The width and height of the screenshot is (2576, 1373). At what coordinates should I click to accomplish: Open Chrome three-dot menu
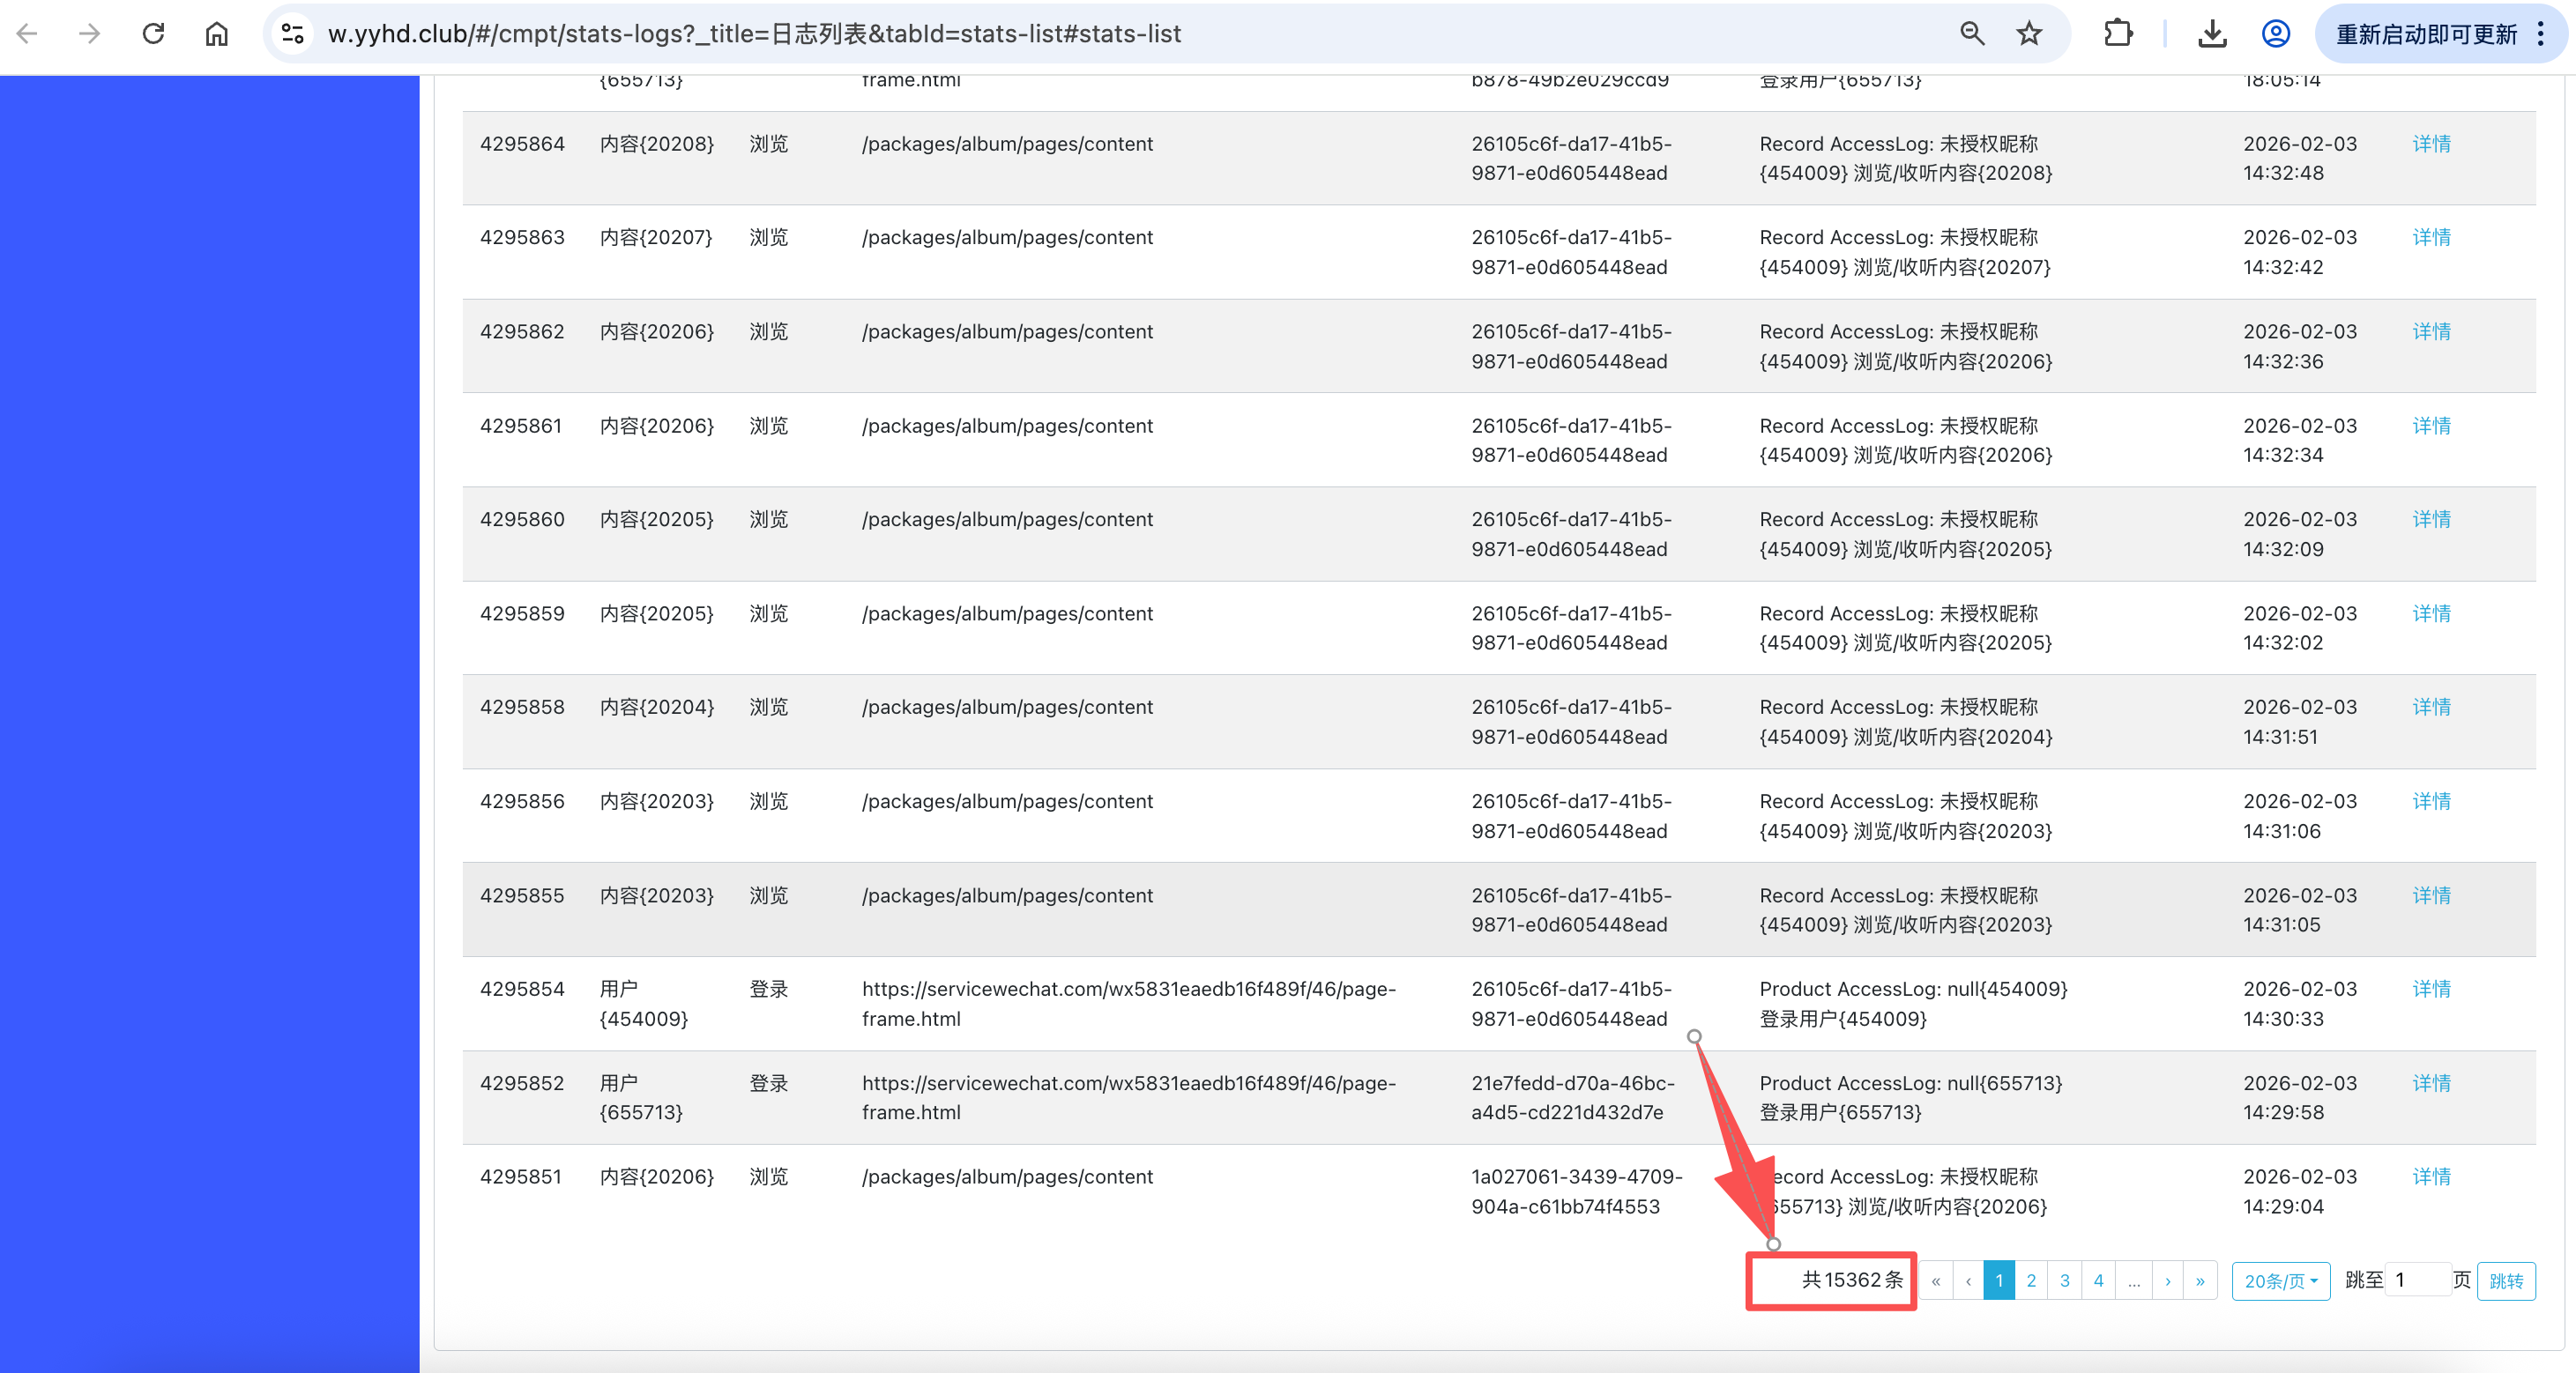tap(2541, 34)
